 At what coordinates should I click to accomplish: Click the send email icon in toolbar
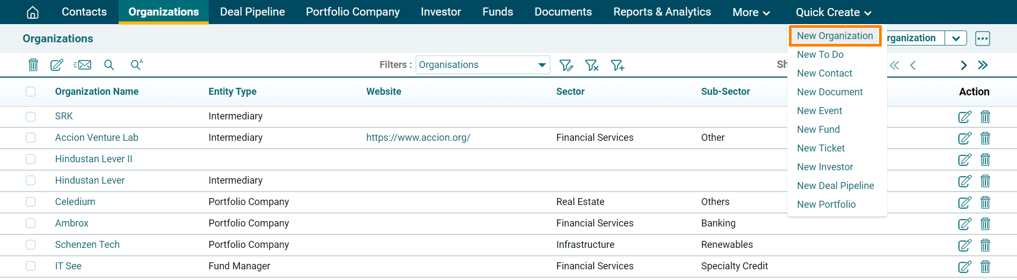tap(83, 65)
